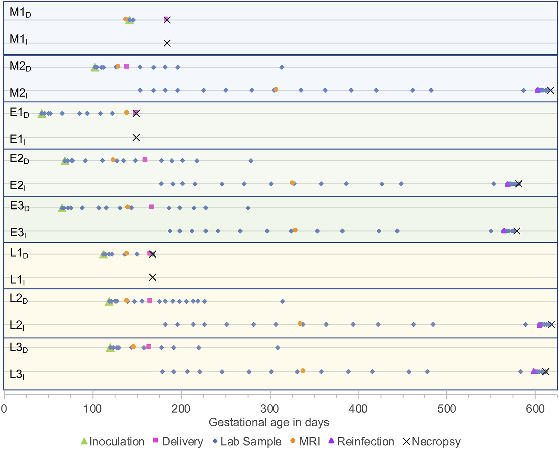559x449 pixels.
Task: Click the E3D row label
Action: pos(20,206)
